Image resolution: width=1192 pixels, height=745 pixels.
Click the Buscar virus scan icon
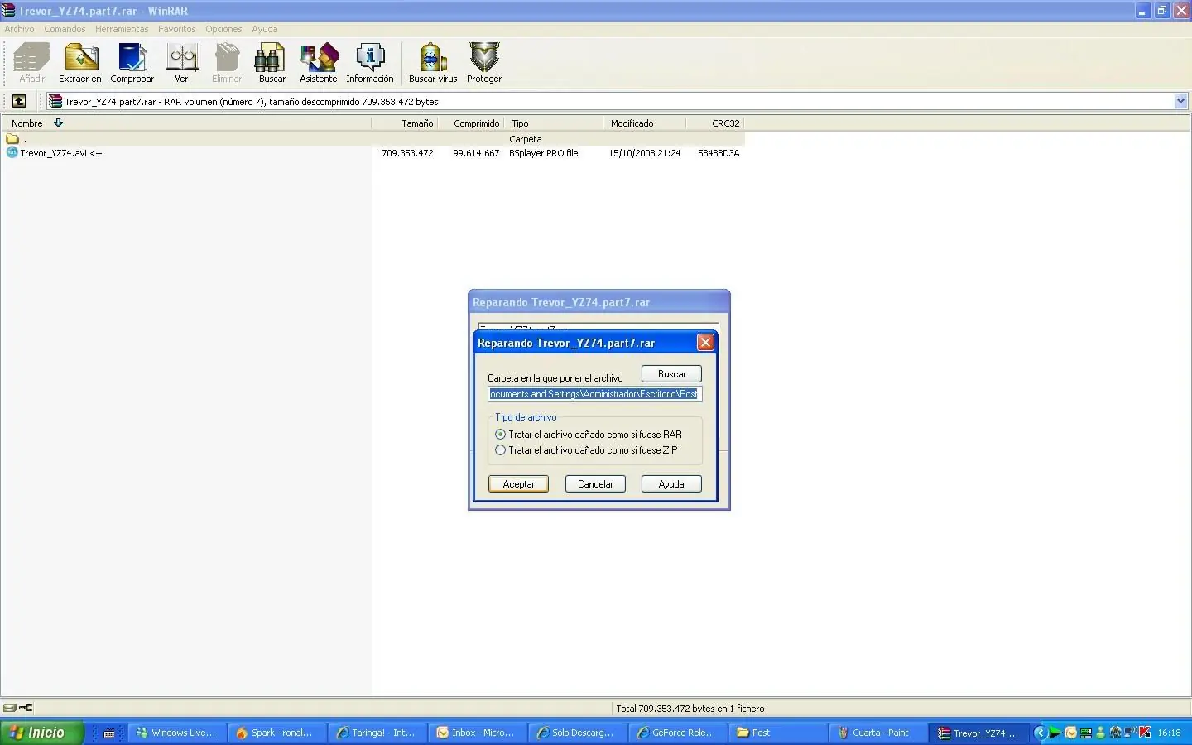tap(433, 63)
